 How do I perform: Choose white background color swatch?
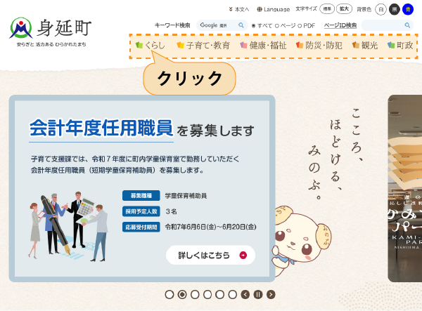(381, 9)
